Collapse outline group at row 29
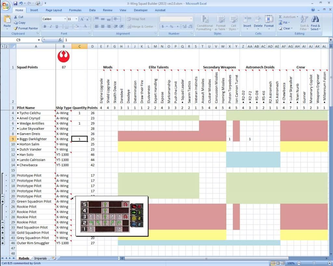Viewport: 333px width, 266px height. coord(3,222)
